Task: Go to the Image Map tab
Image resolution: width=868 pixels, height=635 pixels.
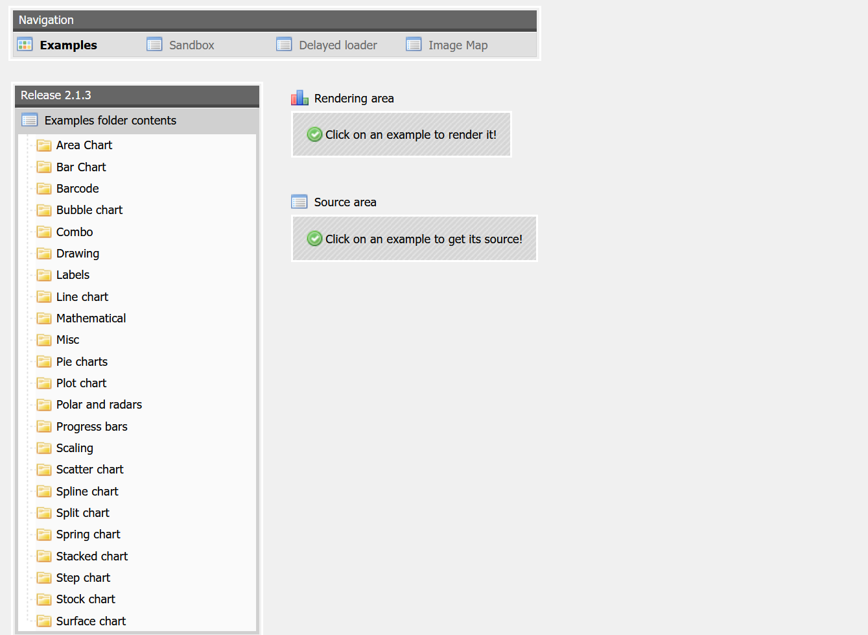Action: (458, 45)
